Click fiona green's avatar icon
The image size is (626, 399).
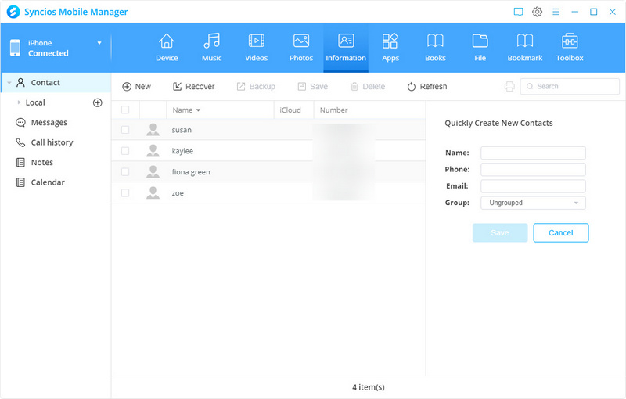[153, 171]
